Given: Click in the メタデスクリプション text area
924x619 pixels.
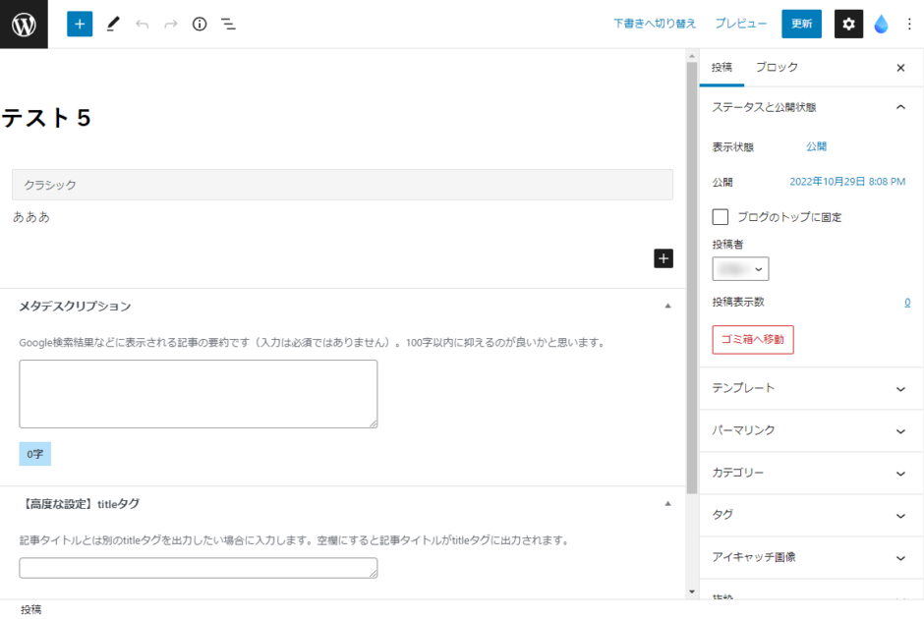Looking at the screenshot, I should (198, 393).
